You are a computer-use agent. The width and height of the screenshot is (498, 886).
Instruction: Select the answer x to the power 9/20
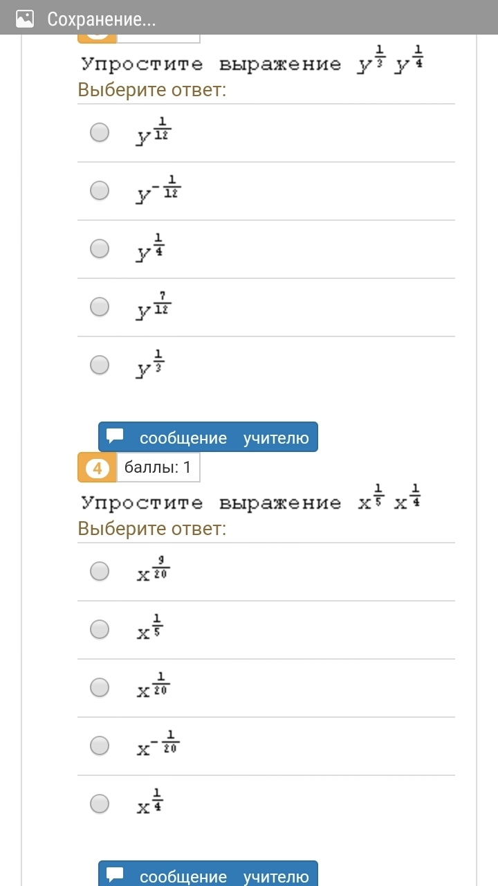coord(100,571)
